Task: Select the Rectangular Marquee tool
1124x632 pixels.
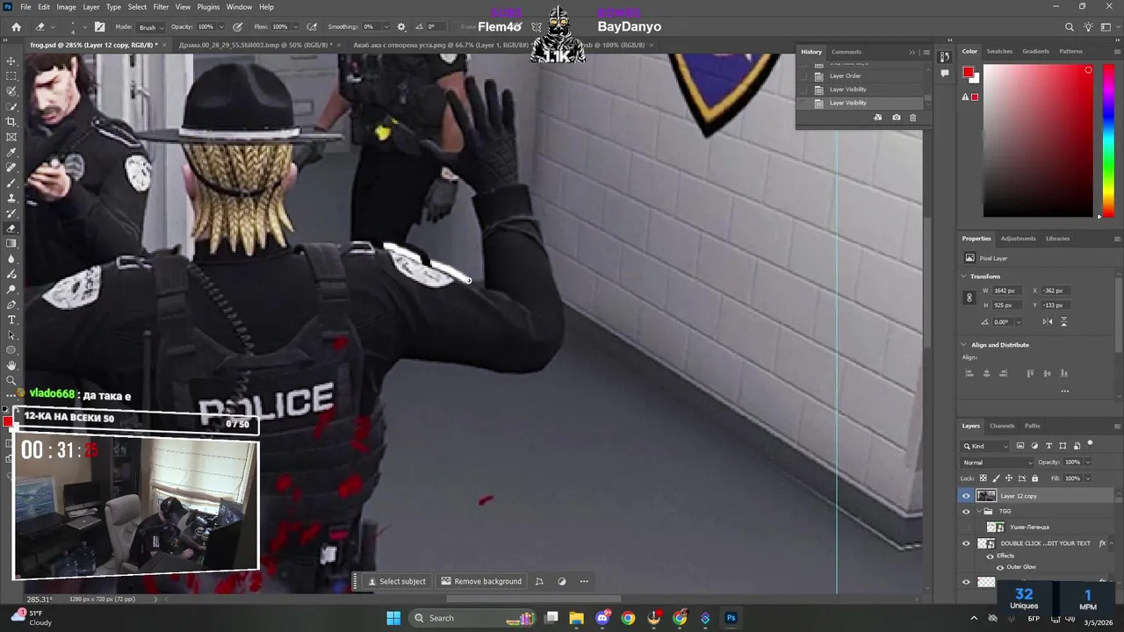Action: (x=11, y=76)
